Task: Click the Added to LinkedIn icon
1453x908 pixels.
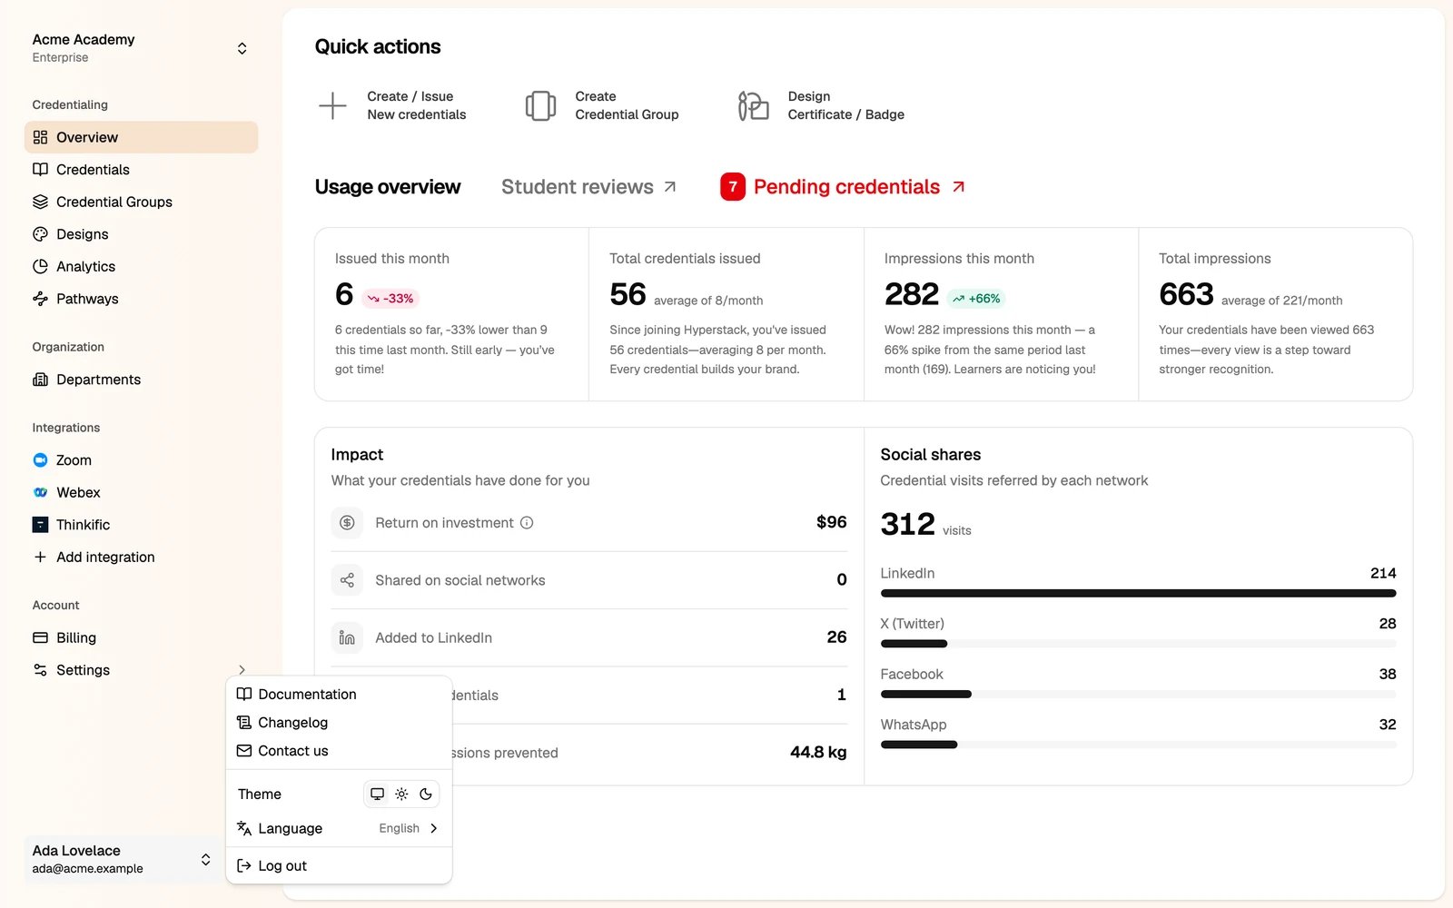Action: click(347, 637)
